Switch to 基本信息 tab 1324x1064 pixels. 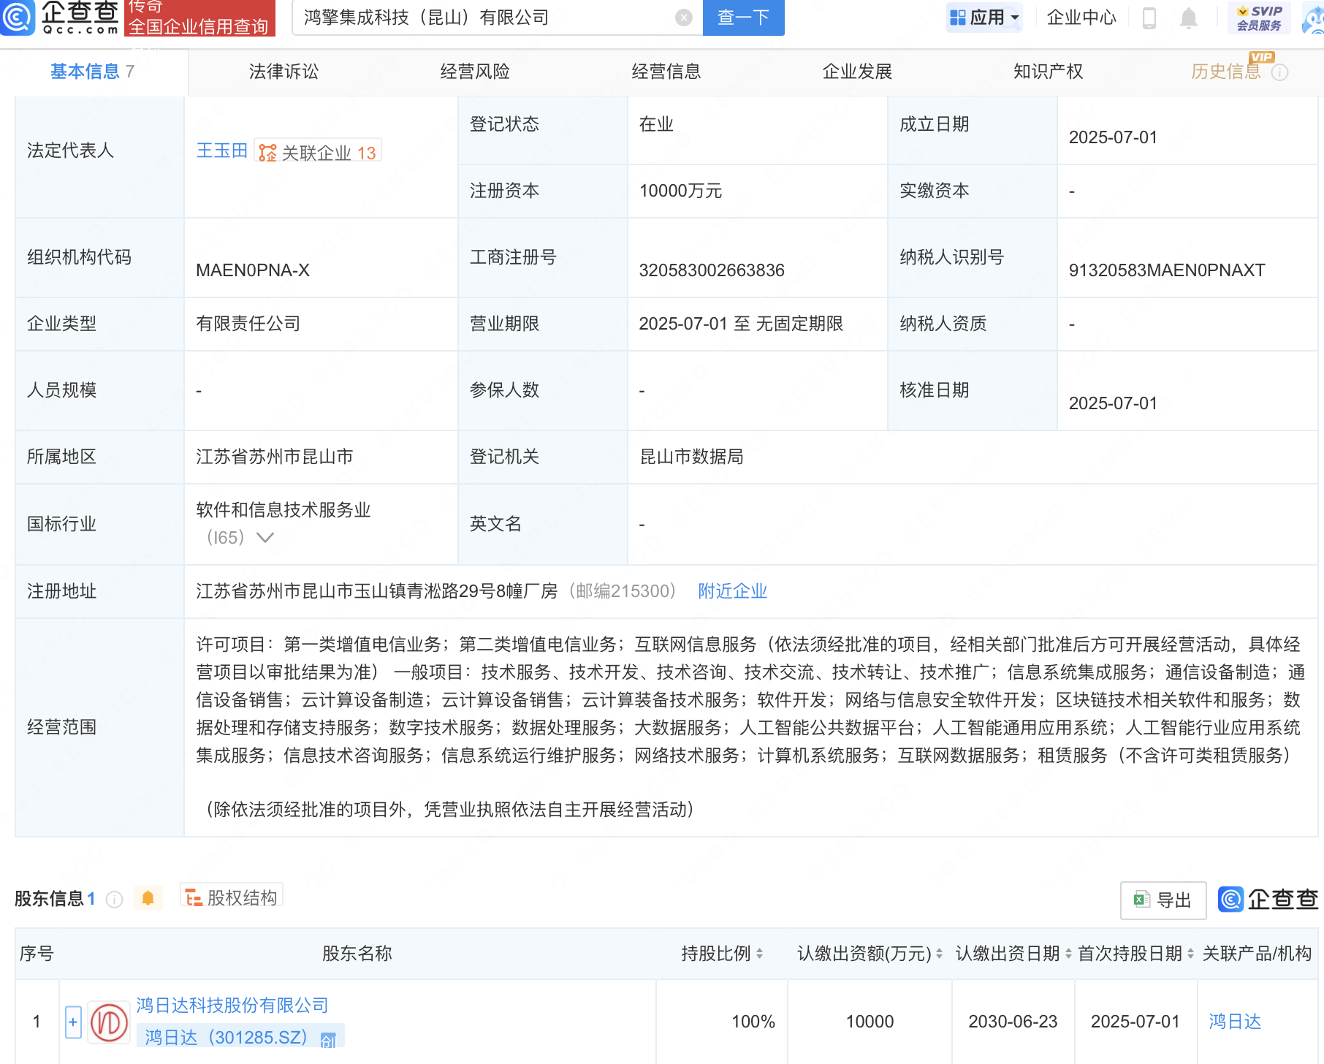pos(92,72)
